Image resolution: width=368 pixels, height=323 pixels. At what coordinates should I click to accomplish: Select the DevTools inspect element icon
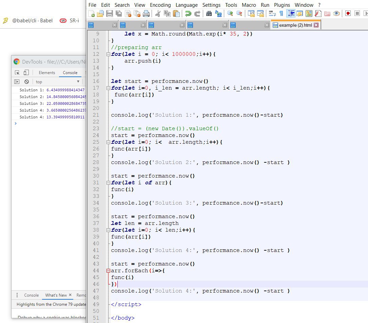click(17, 73)
